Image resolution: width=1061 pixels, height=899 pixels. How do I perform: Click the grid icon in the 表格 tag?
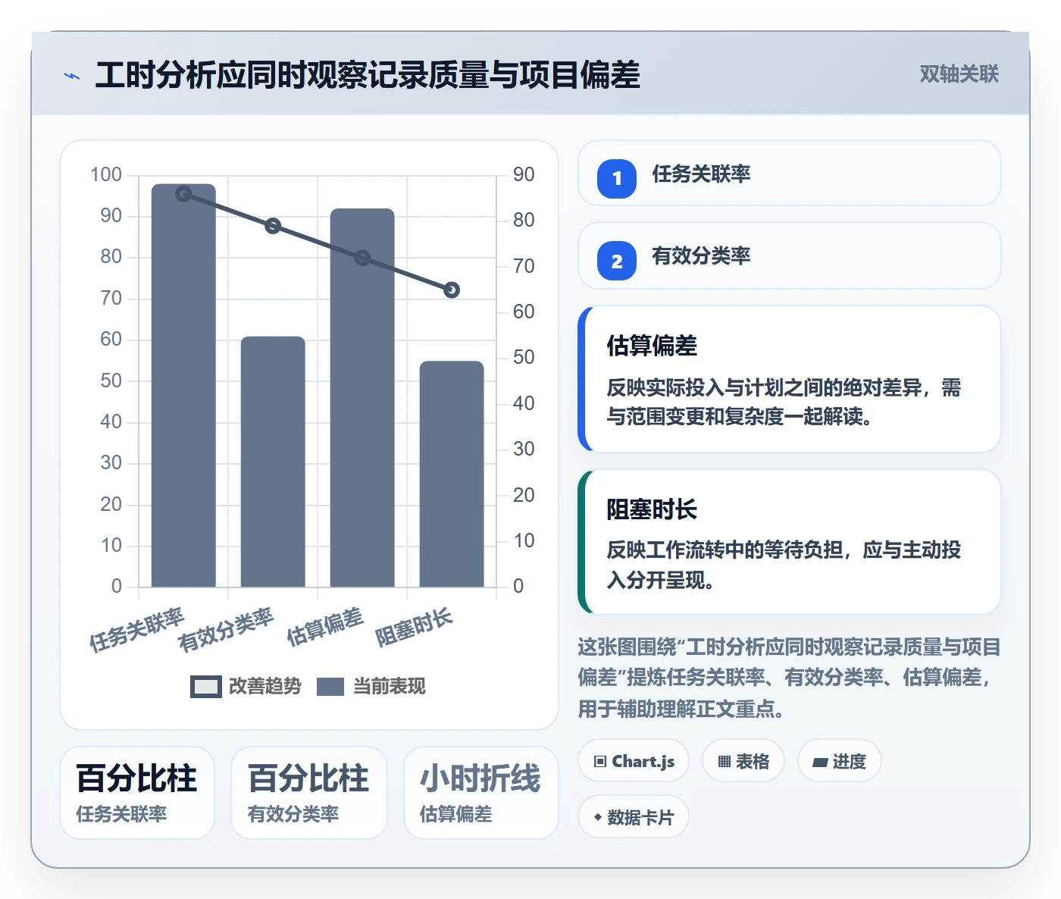(725, 761)
